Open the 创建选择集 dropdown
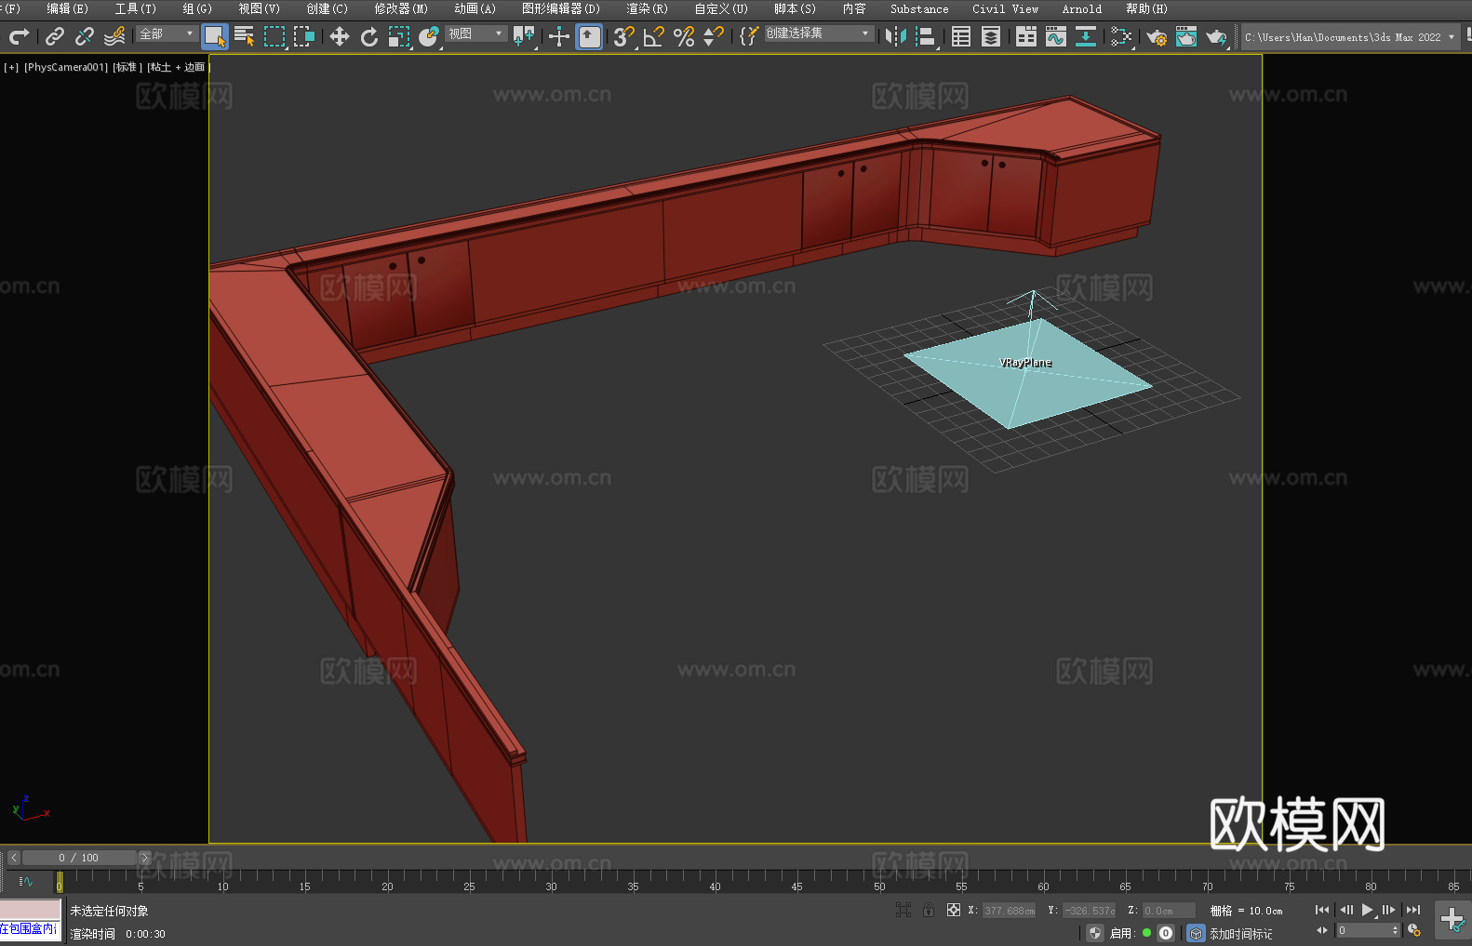The image size is (1472, 946). click(819, 33)
